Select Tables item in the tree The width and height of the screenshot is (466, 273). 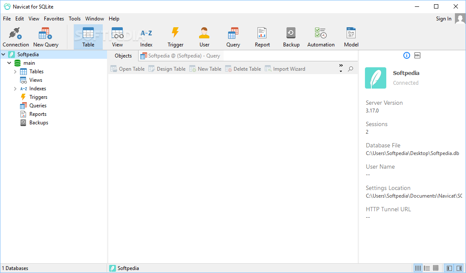[36, 72]
